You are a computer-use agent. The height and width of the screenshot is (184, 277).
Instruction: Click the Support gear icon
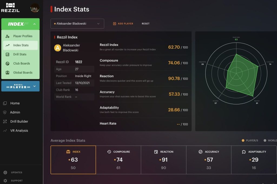[x=5, y=181]
